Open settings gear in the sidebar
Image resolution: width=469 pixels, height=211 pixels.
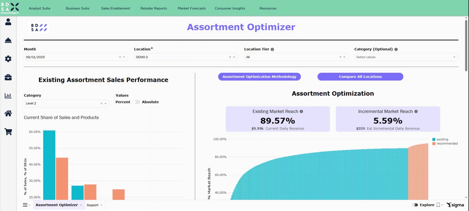tap(8, 59)
